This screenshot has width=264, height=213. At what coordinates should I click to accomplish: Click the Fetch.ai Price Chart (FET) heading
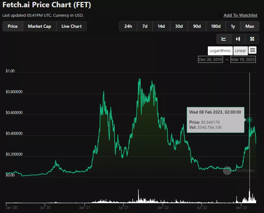tap(47, 5)
